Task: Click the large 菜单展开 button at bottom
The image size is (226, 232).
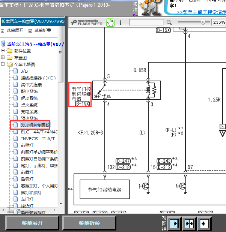Action: 32,223
